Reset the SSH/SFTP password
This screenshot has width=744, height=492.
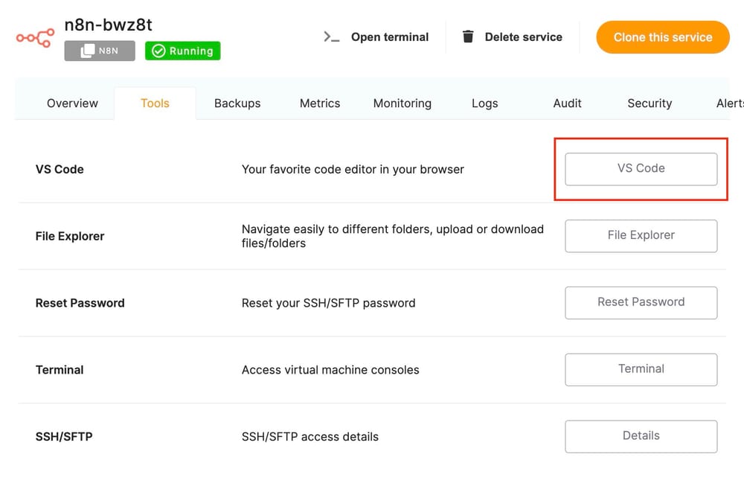(641, 302)
